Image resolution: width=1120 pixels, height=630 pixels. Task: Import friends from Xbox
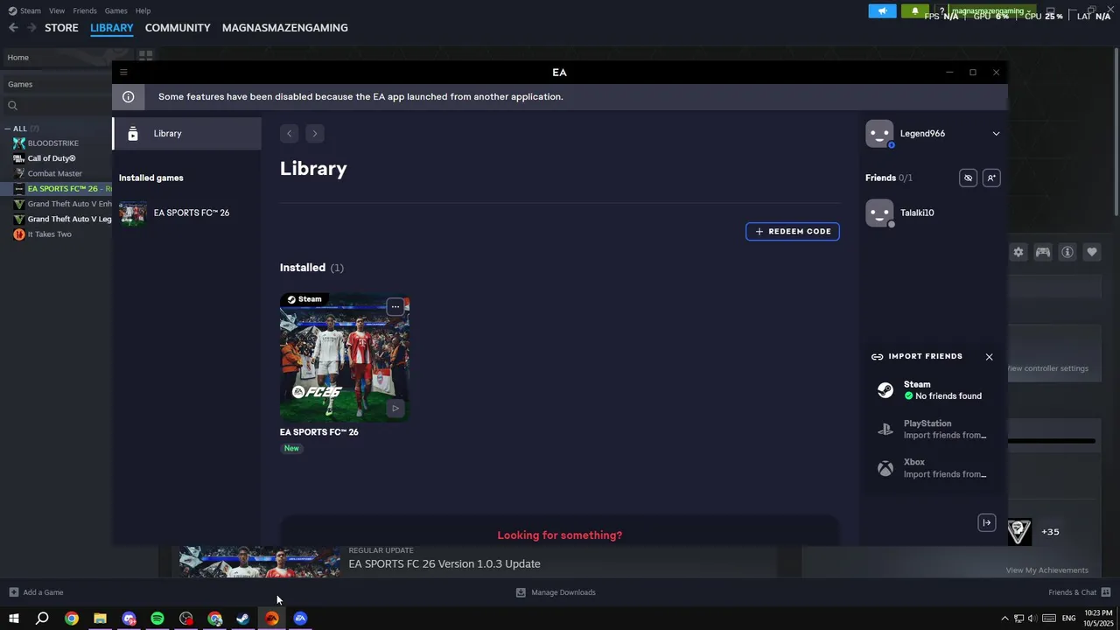(x=933, y=468)
